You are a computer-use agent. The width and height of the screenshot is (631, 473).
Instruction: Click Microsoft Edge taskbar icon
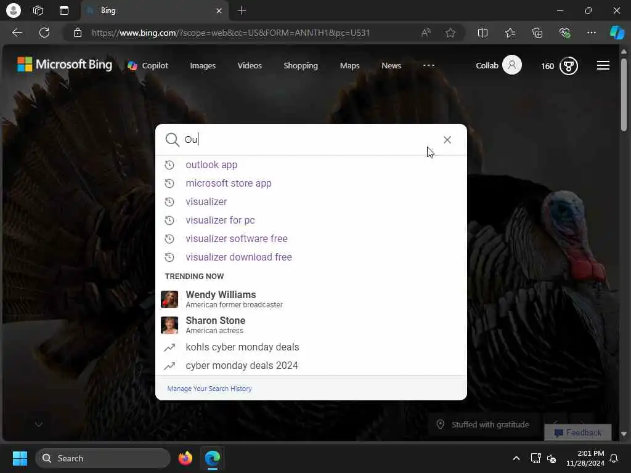coord(213,458)
